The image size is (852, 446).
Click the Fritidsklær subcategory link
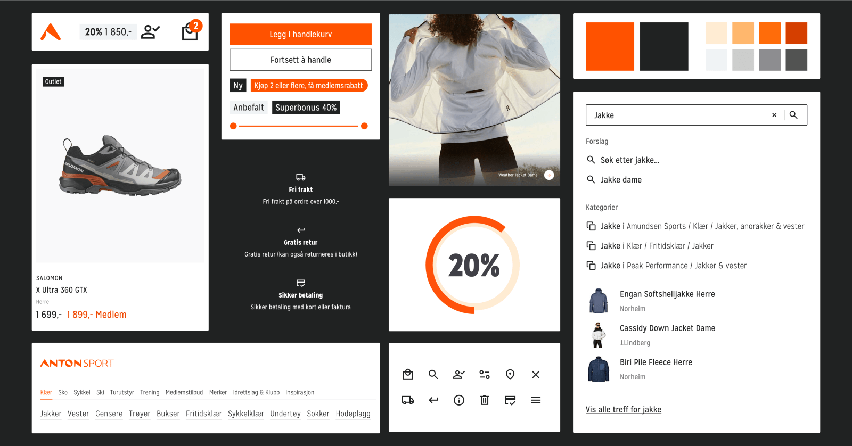(204, 414)
